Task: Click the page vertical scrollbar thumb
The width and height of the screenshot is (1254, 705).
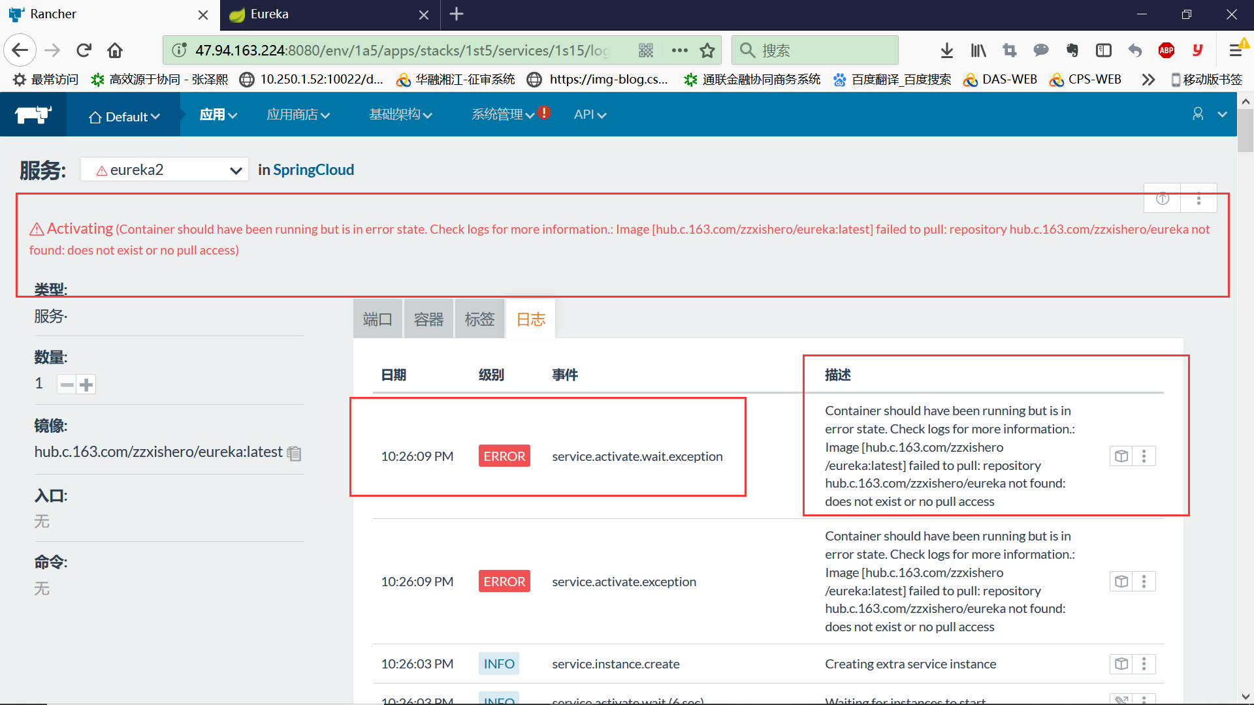Action: click(x=1246, y=131)
